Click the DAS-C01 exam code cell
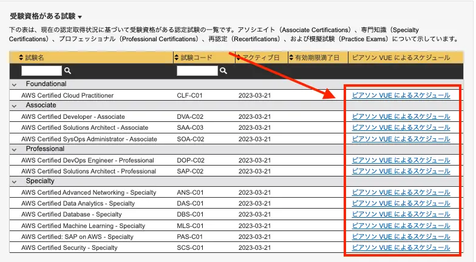 (x=190, y=203)
